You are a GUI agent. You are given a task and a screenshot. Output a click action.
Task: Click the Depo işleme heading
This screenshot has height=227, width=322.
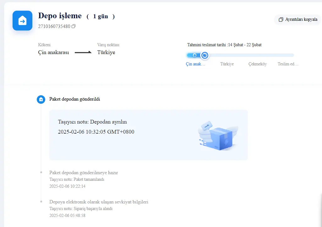pyautogui.click(x=60, y=16)
